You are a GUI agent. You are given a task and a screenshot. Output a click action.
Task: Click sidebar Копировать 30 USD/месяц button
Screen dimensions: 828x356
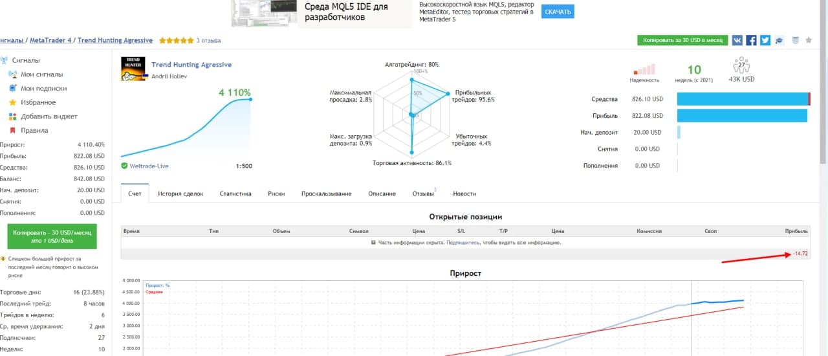pyautogui.click(x=52, y=236)
